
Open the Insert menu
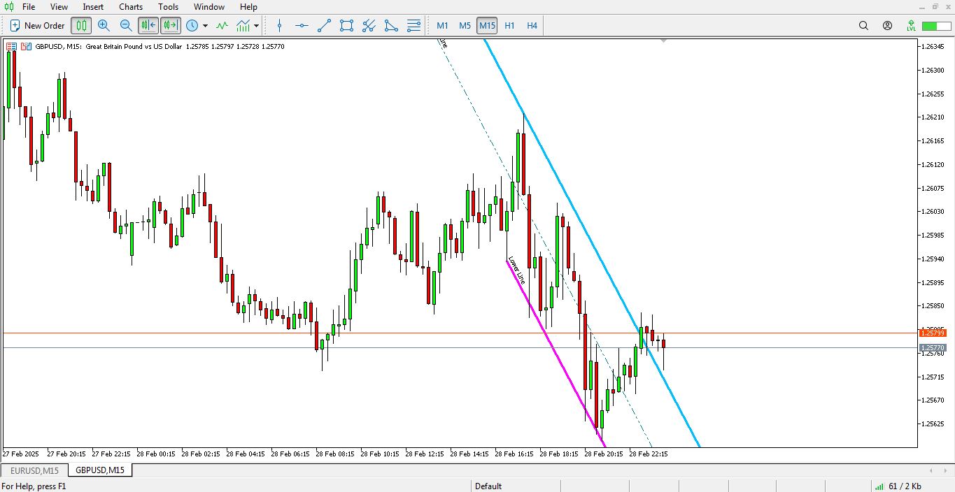93,7
